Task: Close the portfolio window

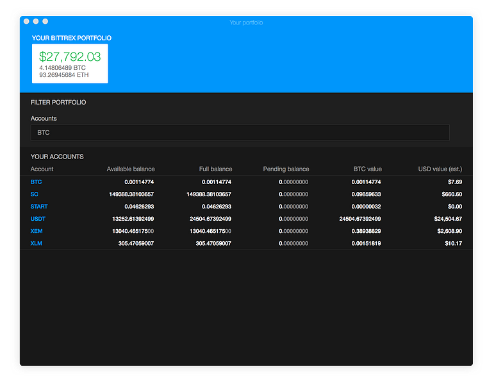Action: 26,21
